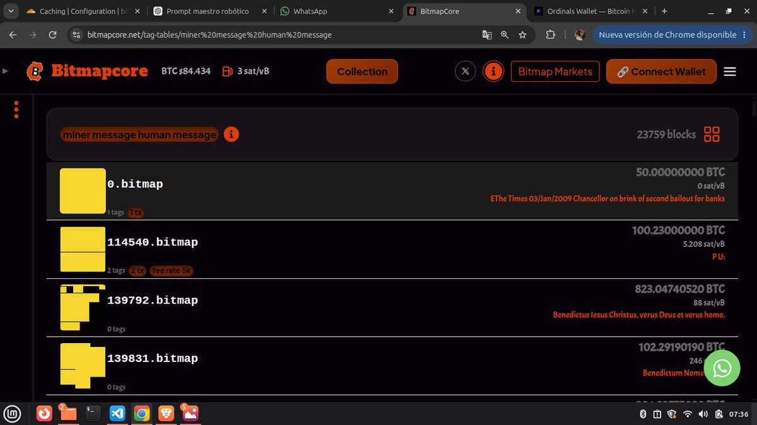The image size is (757, 425).
Task: Click Chrome's translate page icon
Action: coord(487,35)
